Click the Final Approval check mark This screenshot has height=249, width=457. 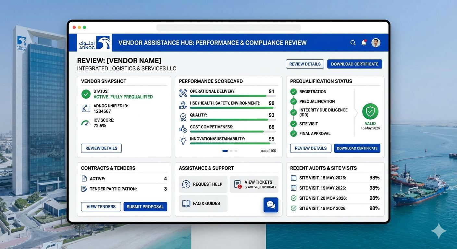[x=293, y=134]
